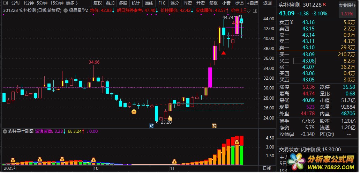The image size is (360, 173).
Task: Toggle 复权 adjustment
Action: pos(98,3)
